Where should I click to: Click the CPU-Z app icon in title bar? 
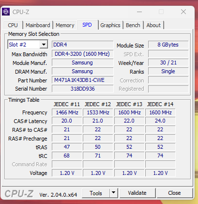(6, 12)
